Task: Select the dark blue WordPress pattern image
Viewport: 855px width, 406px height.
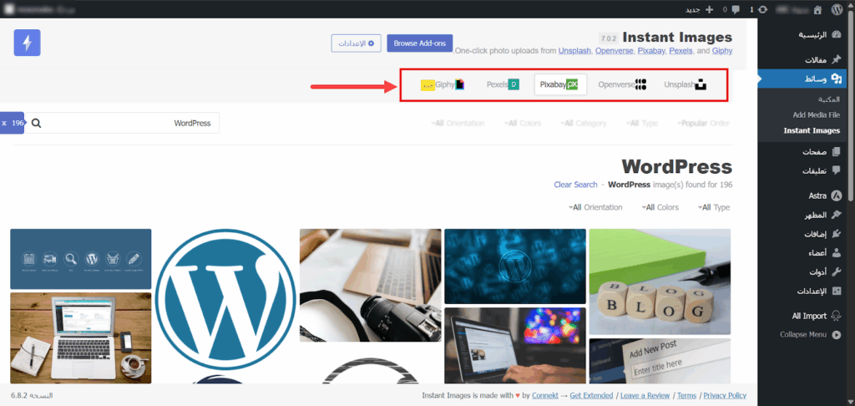Action: click(515, 266)
